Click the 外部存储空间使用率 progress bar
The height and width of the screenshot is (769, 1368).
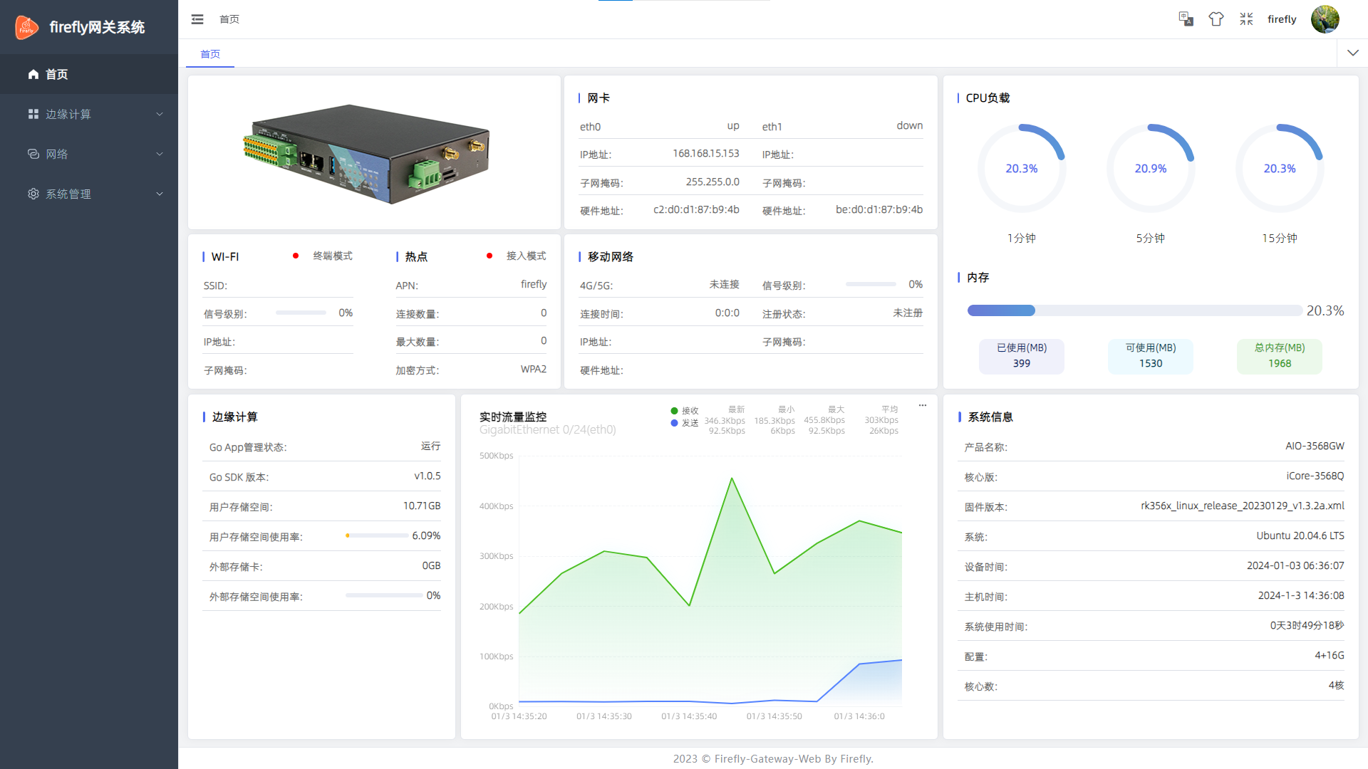click(x=384, y=595)
